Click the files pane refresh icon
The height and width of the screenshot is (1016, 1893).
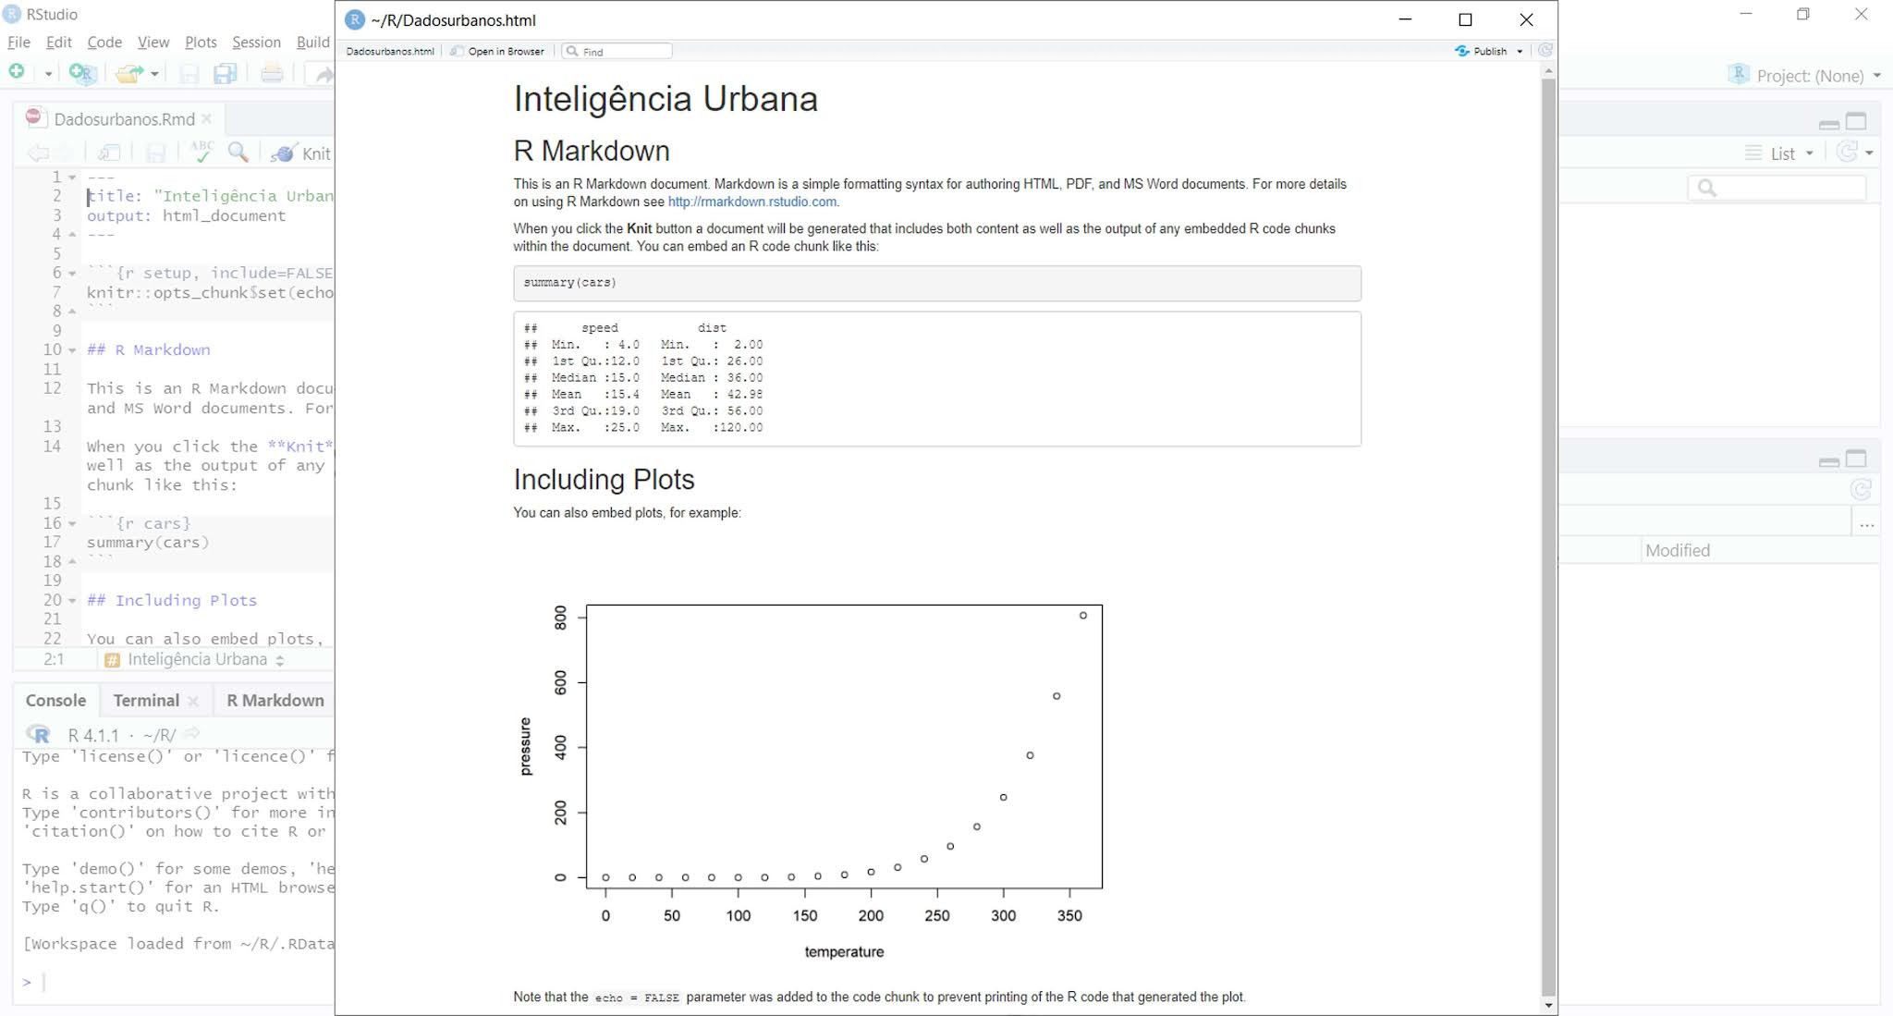click(1861, 489)
